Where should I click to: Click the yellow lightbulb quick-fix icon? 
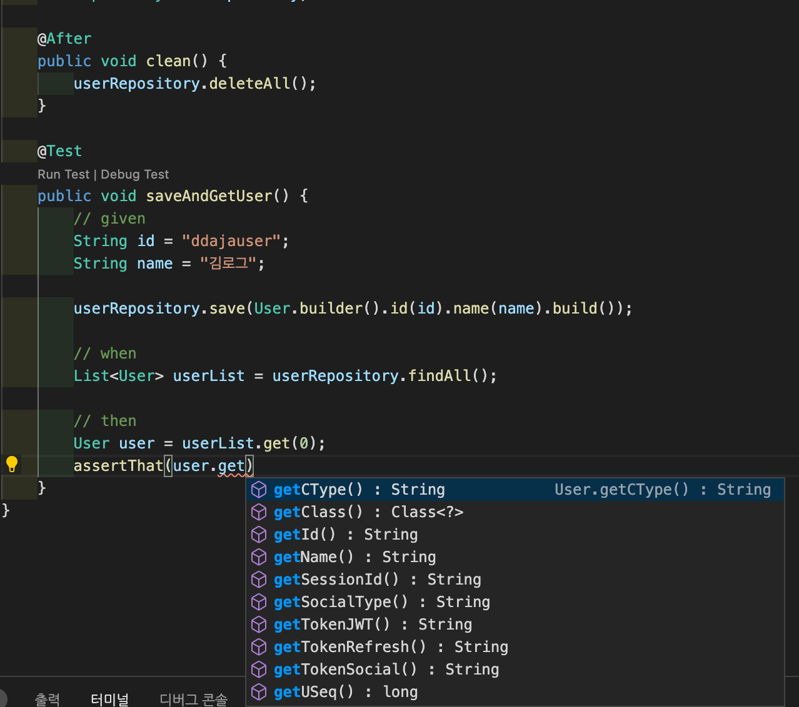coord(12,464)
